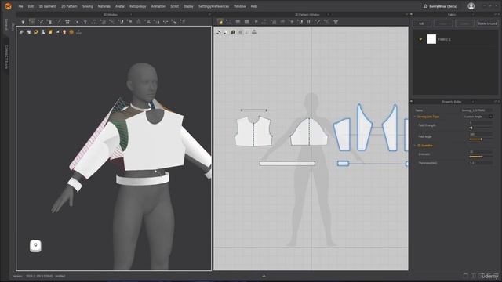Click the Fold Angle value field
The width and height of the screenshot is (502, 282).
tap(480, 134)
